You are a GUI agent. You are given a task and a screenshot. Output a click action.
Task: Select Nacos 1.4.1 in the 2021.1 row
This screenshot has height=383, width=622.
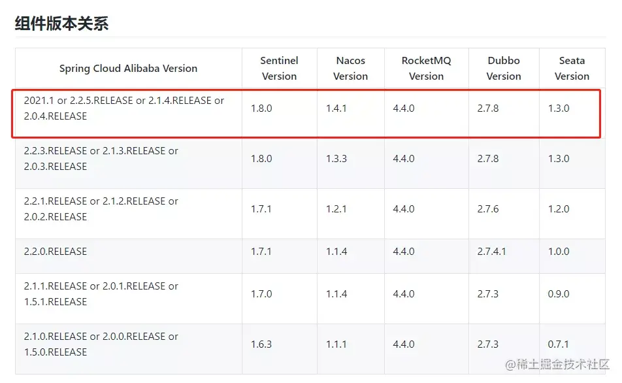point(336,108)
